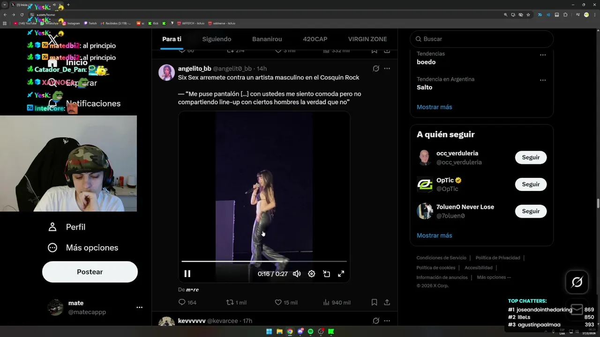Open more options menu on angelito_bb's post
The height and width of the screenshot is (337, 600).
(387, 68)
